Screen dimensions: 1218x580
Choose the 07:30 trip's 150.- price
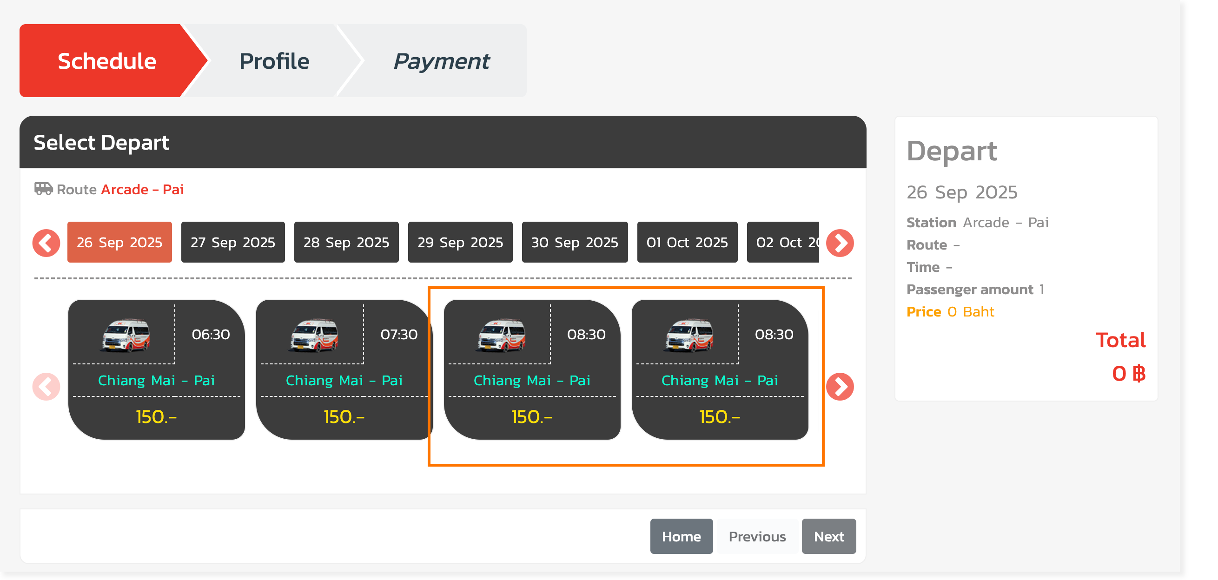[x=344, y=417]
